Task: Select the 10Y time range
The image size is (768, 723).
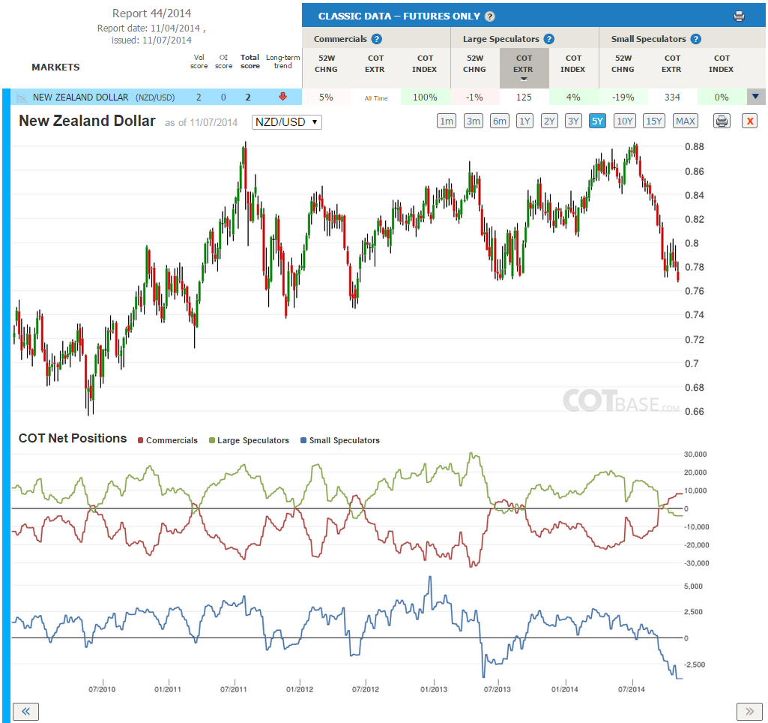Action: pyautogui.click(x=624, y=121)
